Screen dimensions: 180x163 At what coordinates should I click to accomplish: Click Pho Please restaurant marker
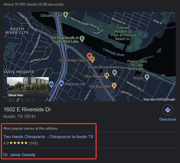tap(107, 76)
